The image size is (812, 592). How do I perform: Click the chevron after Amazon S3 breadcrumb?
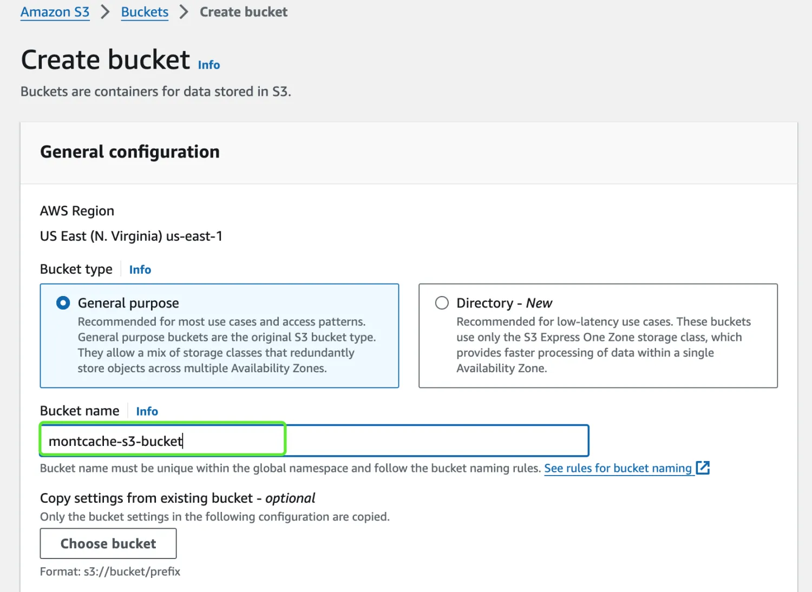(x=105, y=12)
